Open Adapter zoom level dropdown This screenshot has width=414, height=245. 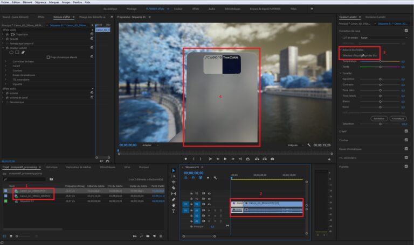pyautogui.click(x=150, y=145)
